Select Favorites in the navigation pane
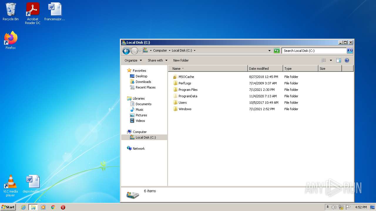376x211 pixels. click(139, 71)
